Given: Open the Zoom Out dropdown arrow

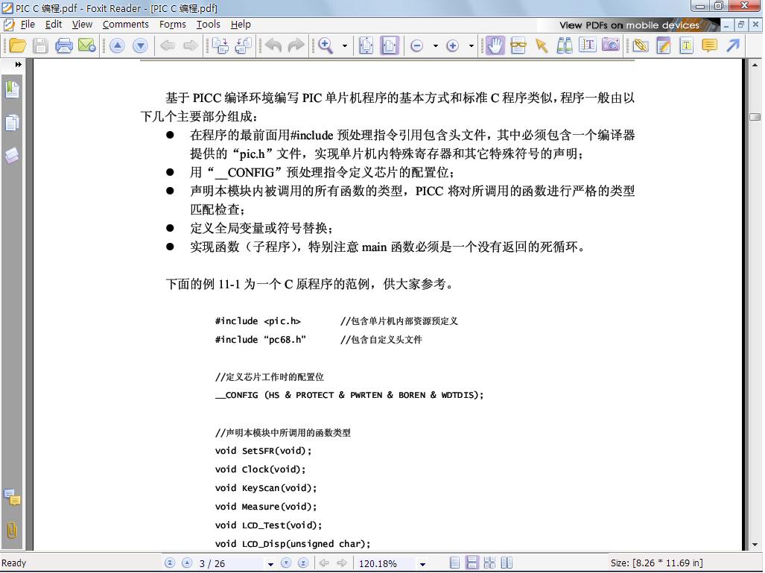Looking at the screenshot, I should tap(435, 46).
